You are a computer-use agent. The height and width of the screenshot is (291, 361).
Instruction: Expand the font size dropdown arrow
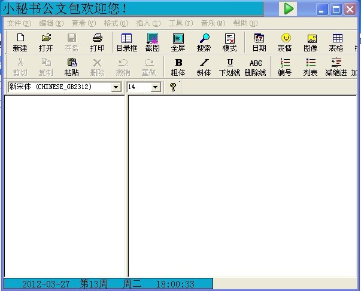click(156, 87)
